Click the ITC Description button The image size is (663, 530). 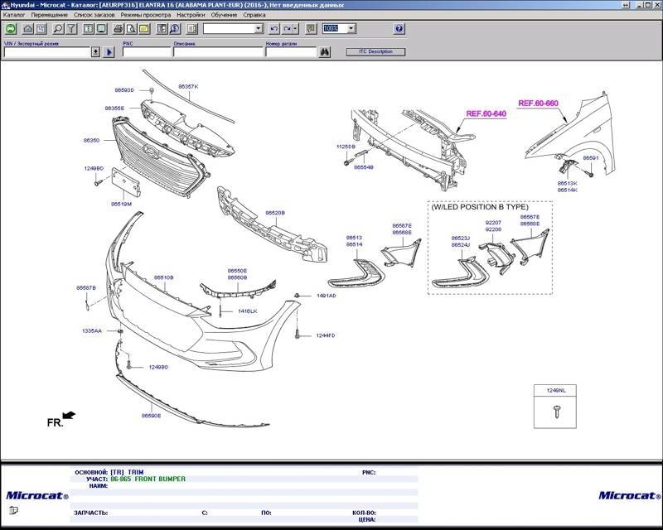(375, 51)
